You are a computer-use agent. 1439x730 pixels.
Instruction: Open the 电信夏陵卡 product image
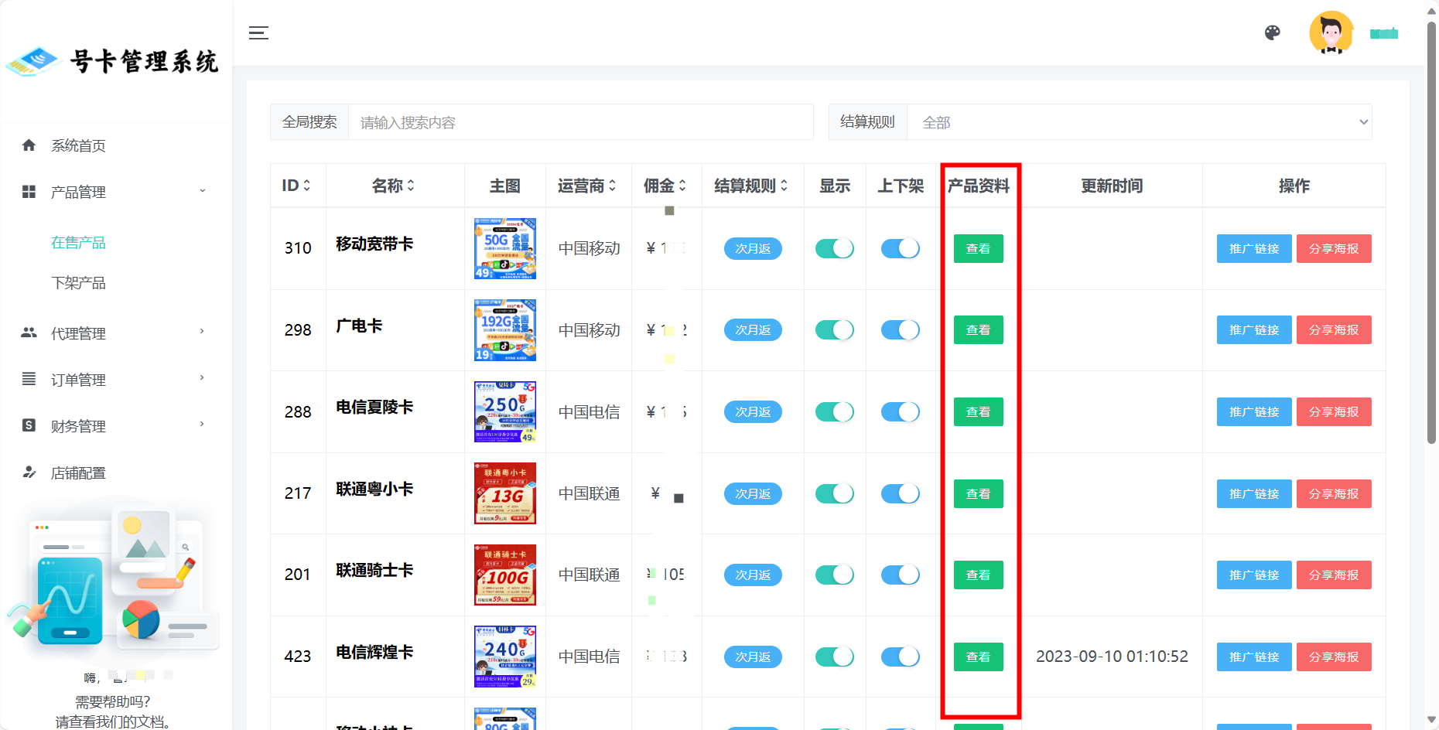click(505, 411)
